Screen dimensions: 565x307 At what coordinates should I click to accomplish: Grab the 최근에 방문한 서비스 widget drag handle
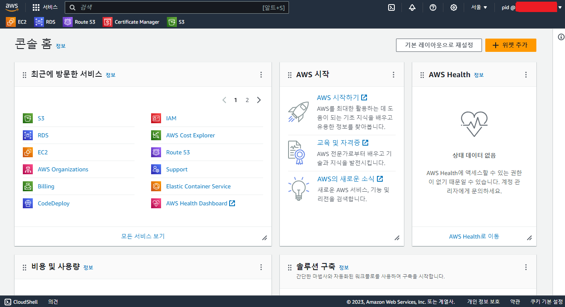(x=24, y=75)
